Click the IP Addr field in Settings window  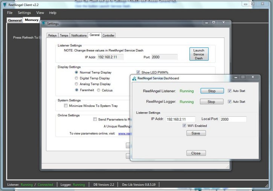point(110,57)
